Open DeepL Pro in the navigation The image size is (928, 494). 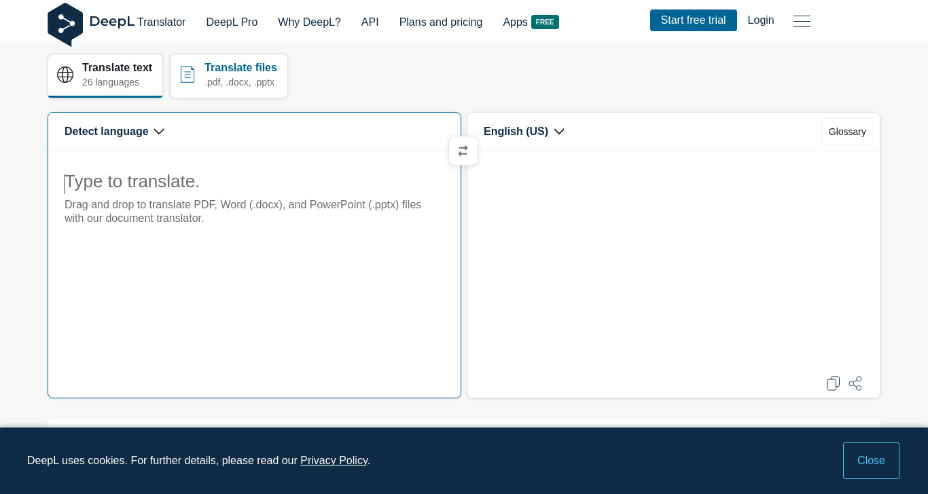click(232, 22)
